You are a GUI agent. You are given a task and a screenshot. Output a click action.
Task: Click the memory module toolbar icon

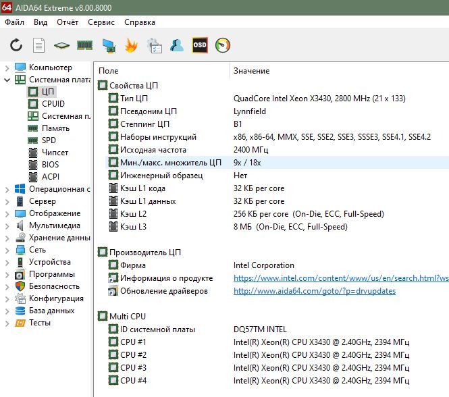85,45
